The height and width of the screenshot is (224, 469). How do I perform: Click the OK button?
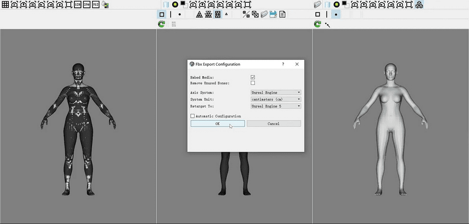point(217,123)
